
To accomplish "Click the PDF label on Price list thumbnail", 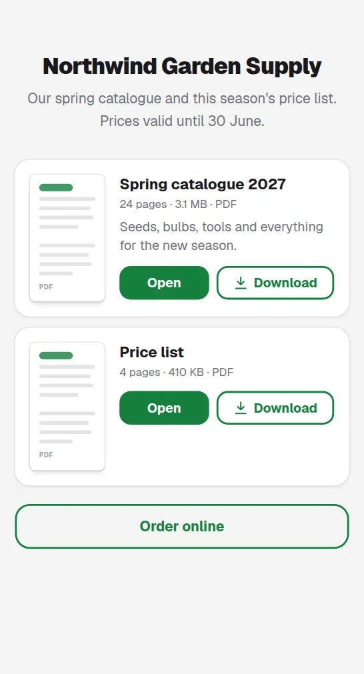I will coord(46,455).
